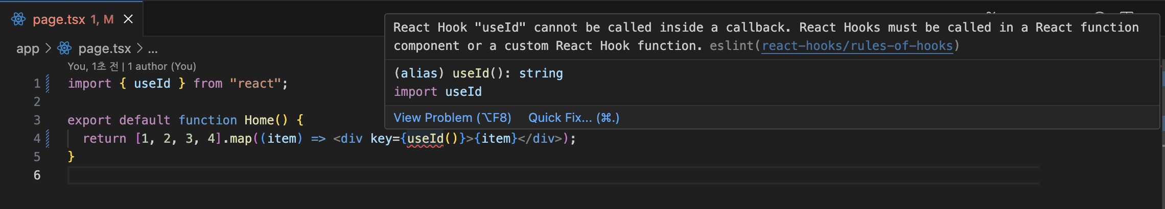
Task: Open the react-hooks/rules-of-hooks link
Action: click(857, 46)
